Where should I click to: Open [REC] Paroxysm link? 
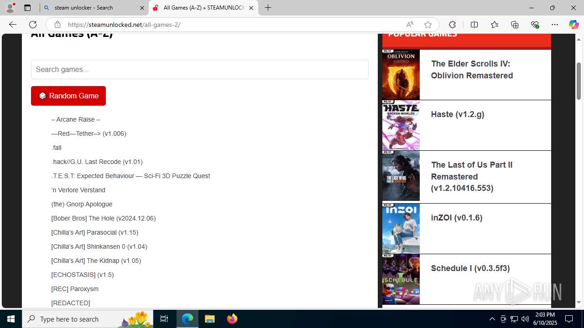click(75, 289)
